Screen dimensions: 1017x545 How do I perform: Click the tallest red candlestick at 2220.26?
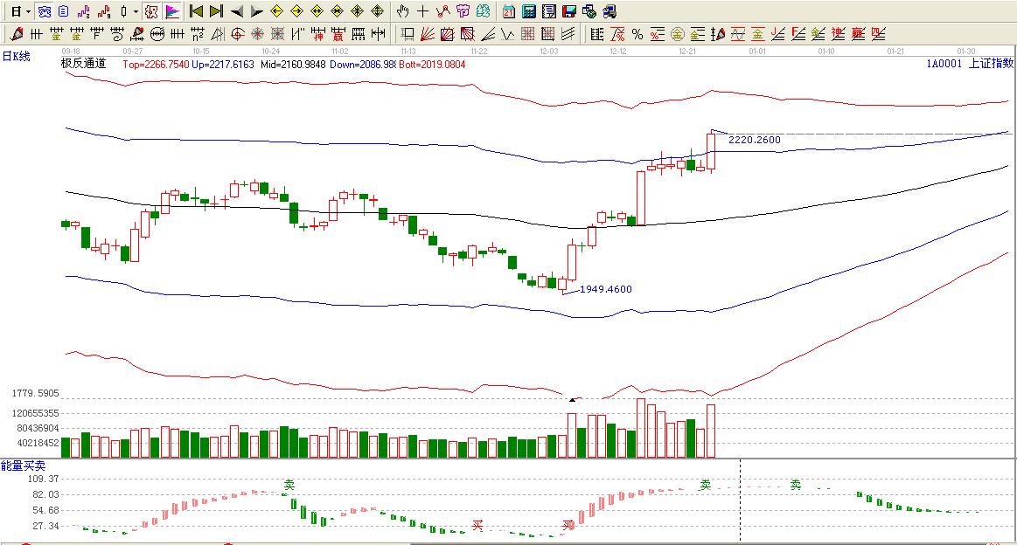[x=711, y=151]
